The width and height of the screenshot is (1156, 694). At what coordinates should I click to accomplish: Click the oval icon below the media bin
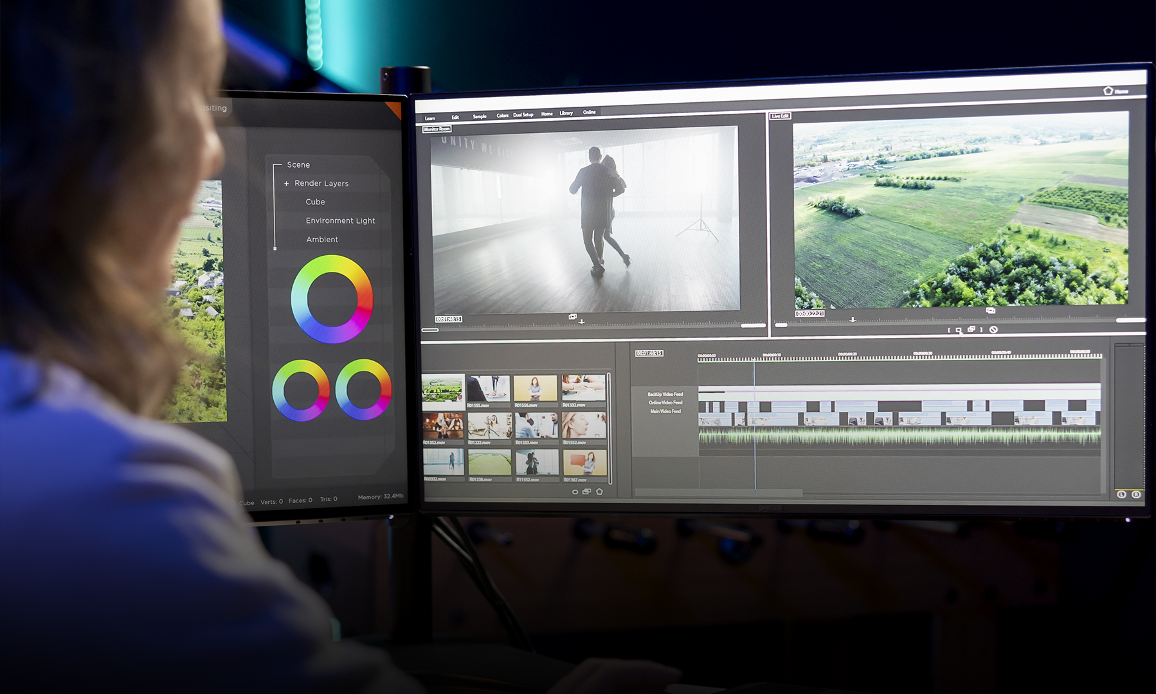point(575,492)
